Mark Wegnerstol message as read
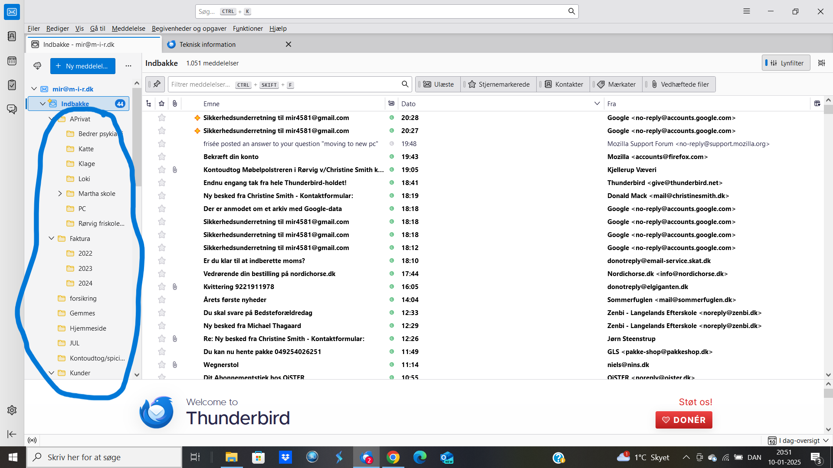 click(391, 364)
